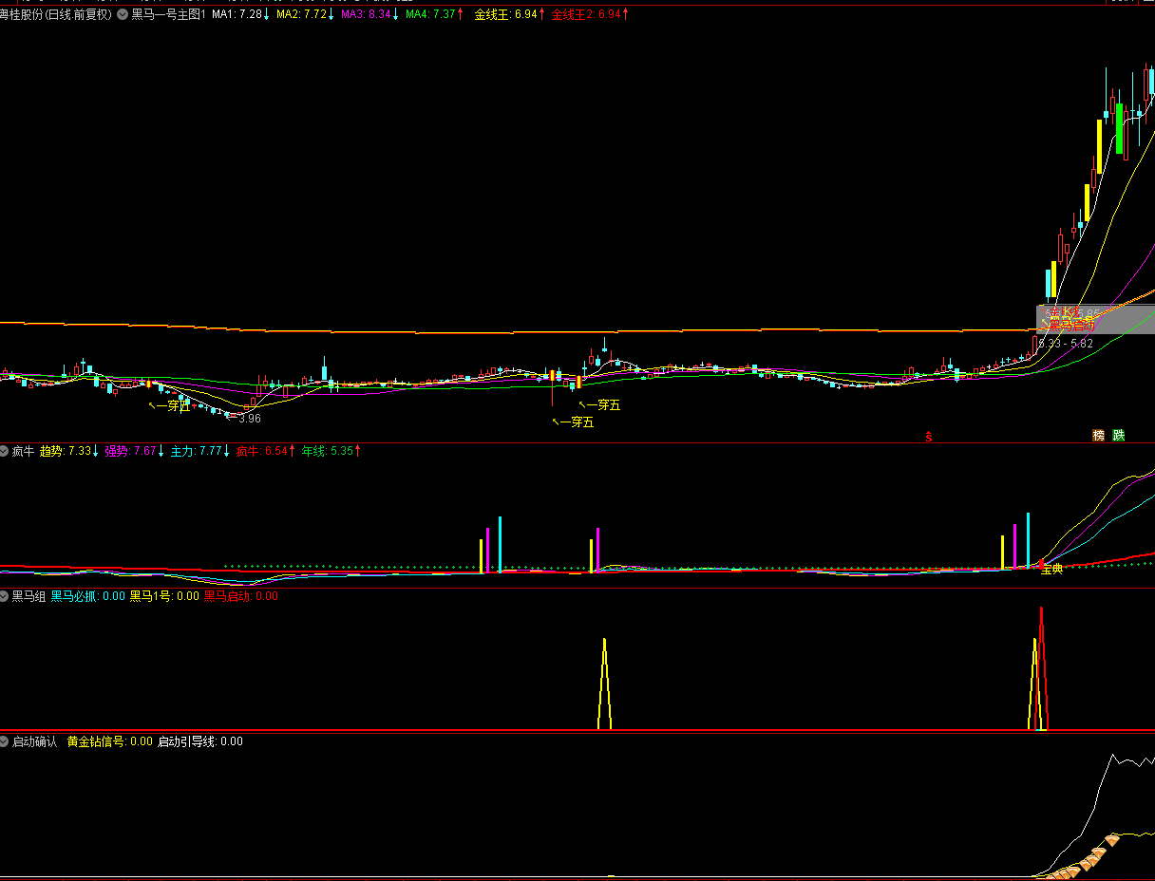Open the 黑马组 panel dropdown arrow
This screenshot has height=881, width=1155.
(x=5, y=597)
